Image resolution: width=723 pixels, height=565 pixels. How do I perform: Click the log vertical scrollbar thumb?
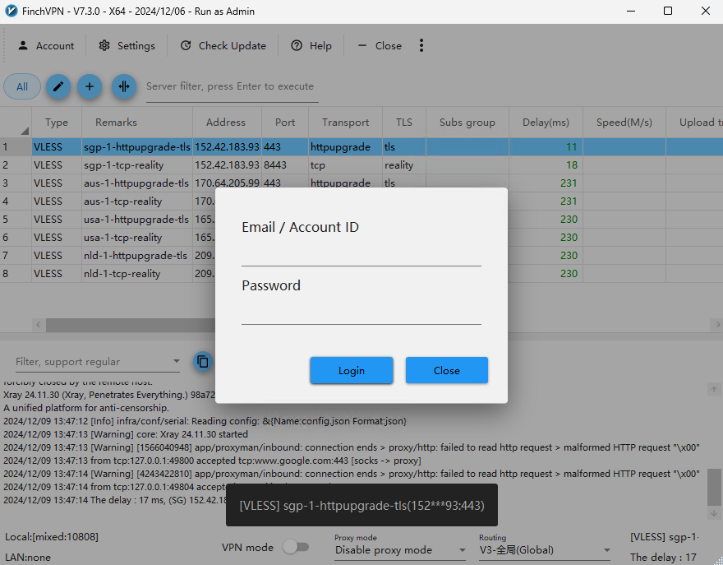[714, 487]
